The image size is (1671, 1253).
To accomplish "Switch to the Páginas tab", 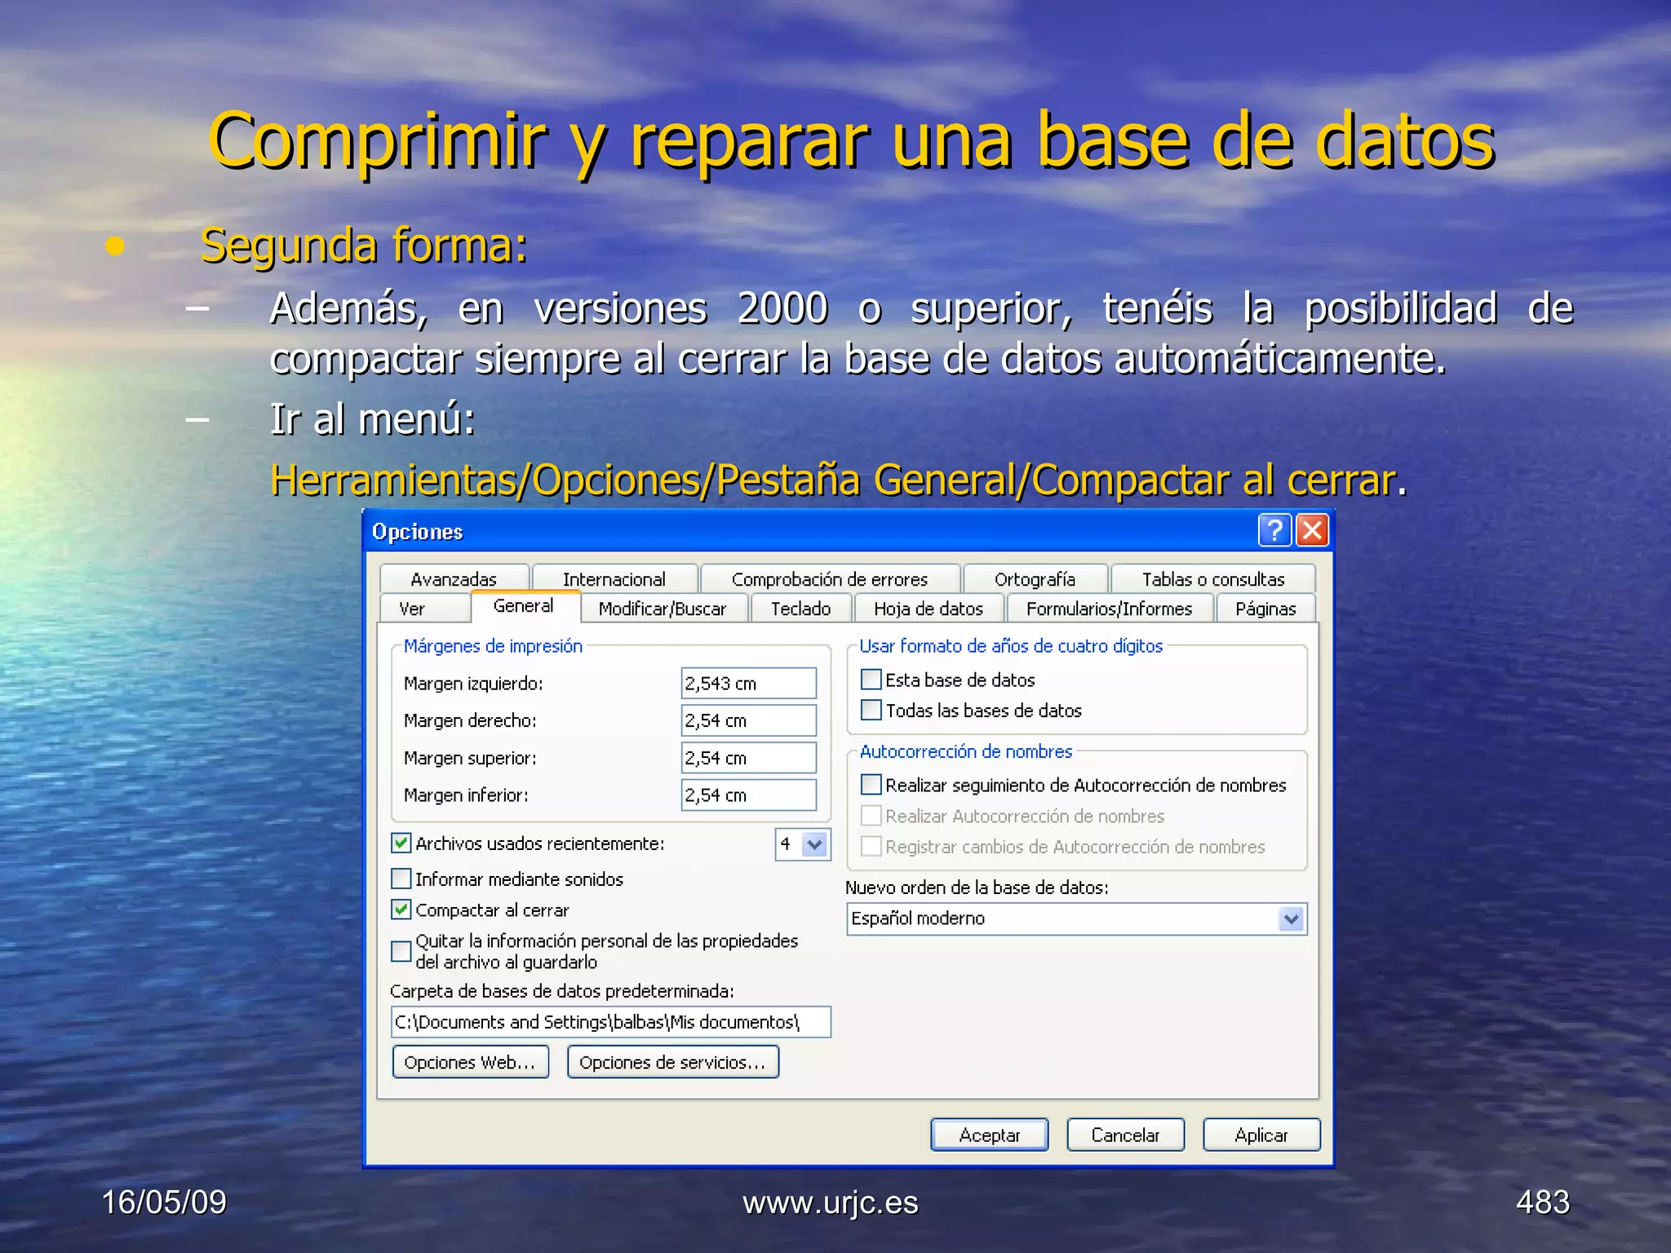I will [x=1265, y=609].
